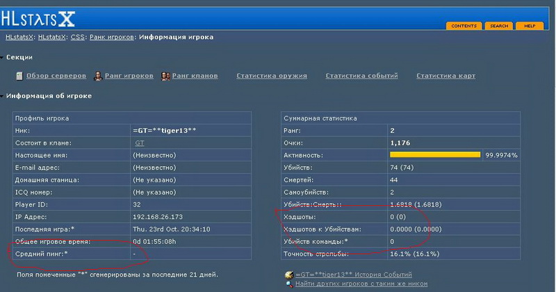Click the yellow activity progress bar
Viewport: 556px width, 292px height.
coord(435,155)
